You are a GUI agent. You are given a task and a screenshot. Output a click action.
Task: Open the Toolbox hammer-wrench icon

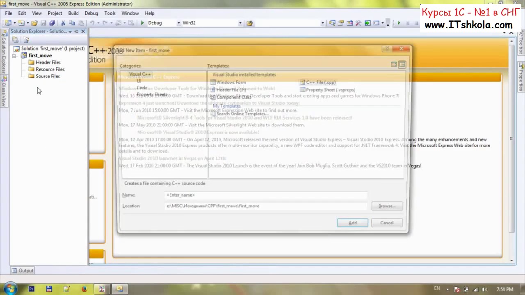click(358, 23)
